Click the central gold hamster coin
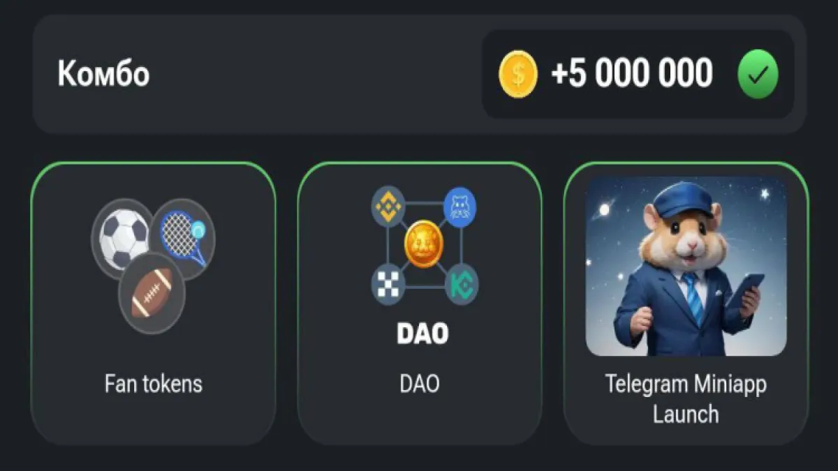 point(424,244)
